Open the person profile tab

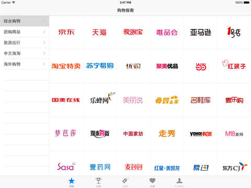(x=179, y=182)
